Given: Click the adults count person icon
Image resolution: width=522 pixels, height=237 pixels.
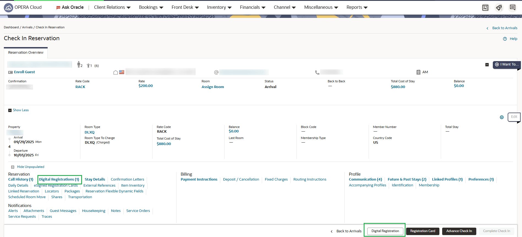Looking at the screenshot, I should pos(79,65).
